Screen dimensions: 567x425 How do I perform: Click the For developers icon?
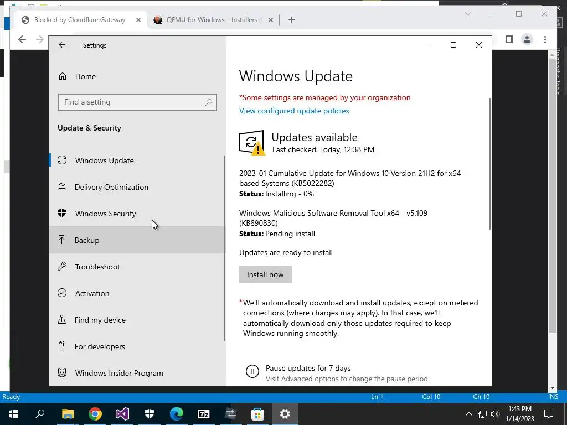pyautogui.click(x=62, y=346)
